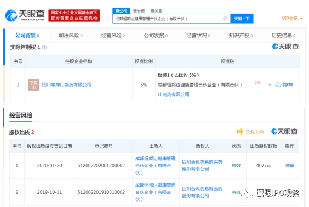
Task: Click the 出质股权数额 column header
Action: click(264, 146)
